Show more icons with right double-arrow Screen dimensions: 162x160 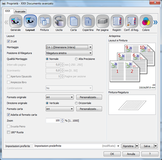[x=155, y=22]
